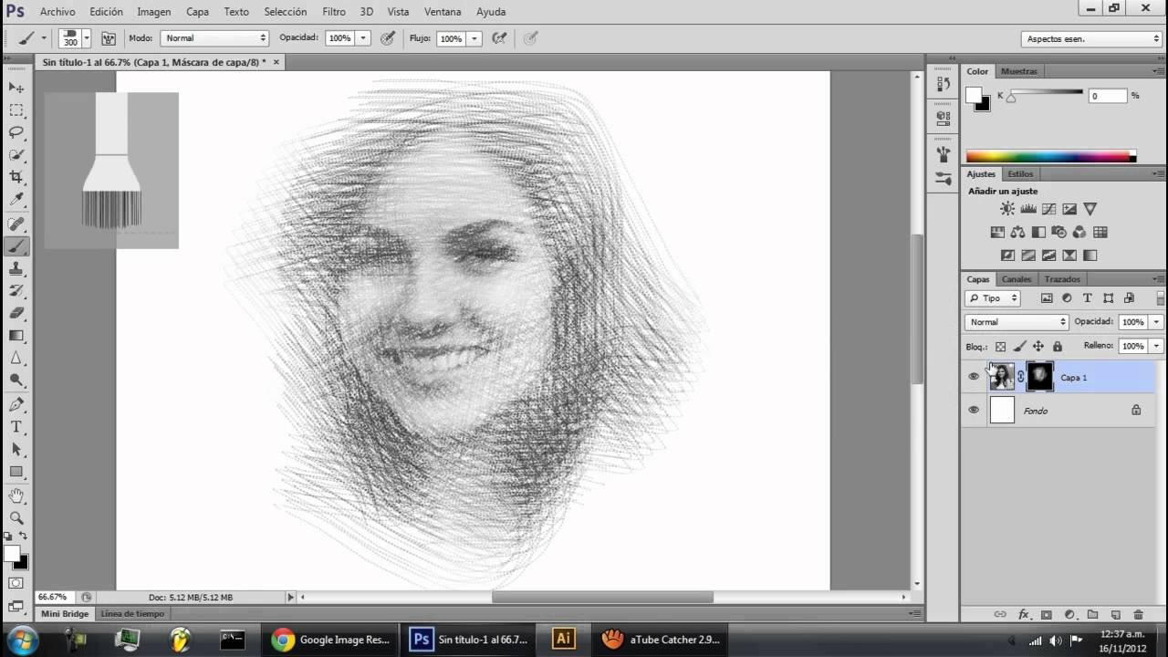Activate the Zoom magnifier tool
Viewport: 1168px width, 657px height.
coord(16,517)
